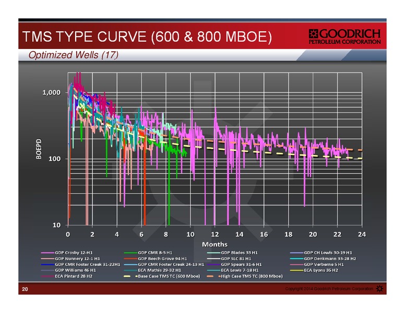Click the 'Months' x-axis title
Image resolution: width=405 pixels, height=313 pixels.
point(215,244)
